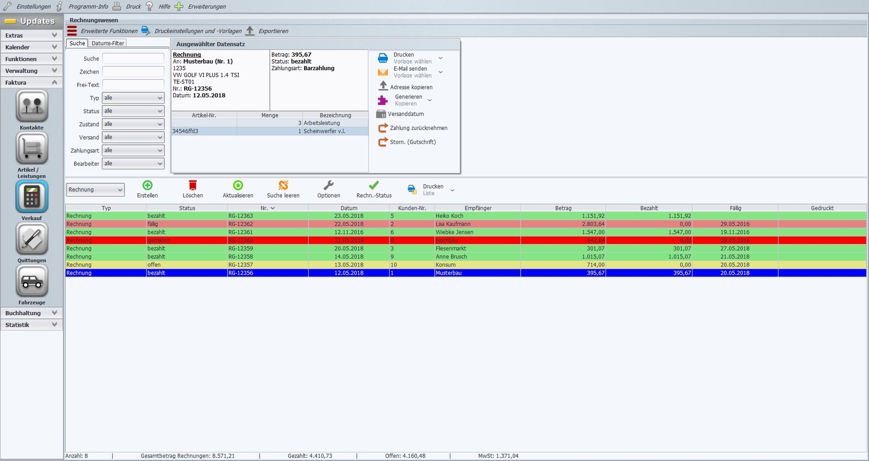This screenshot has height=461, width=869.
Task: Click Zahlung zurücknehmen arrow icon
Action: 383,128
